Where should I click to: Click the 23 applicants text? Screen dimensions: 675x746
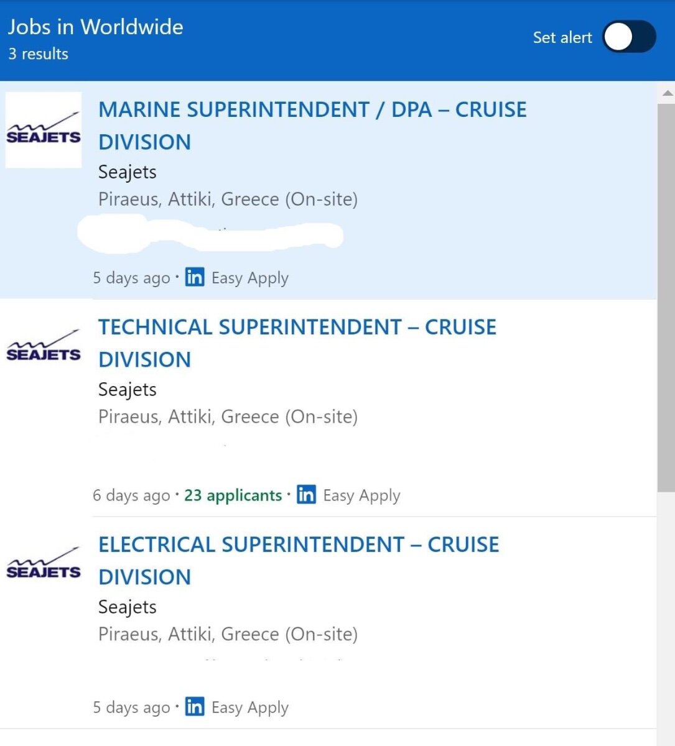pos(233,495)
